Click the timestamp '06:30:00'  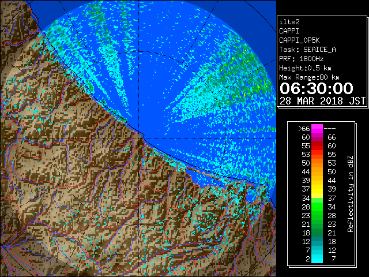(x=317, y=88)
